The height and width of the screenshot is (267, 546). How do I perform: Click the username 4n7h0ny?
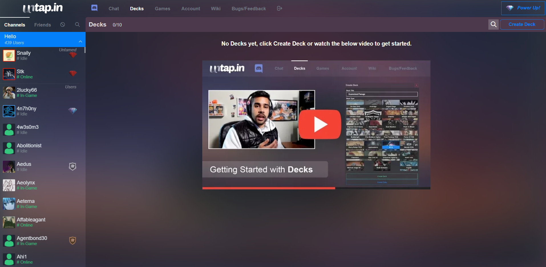pyautogui.click(x=27, y=109)
